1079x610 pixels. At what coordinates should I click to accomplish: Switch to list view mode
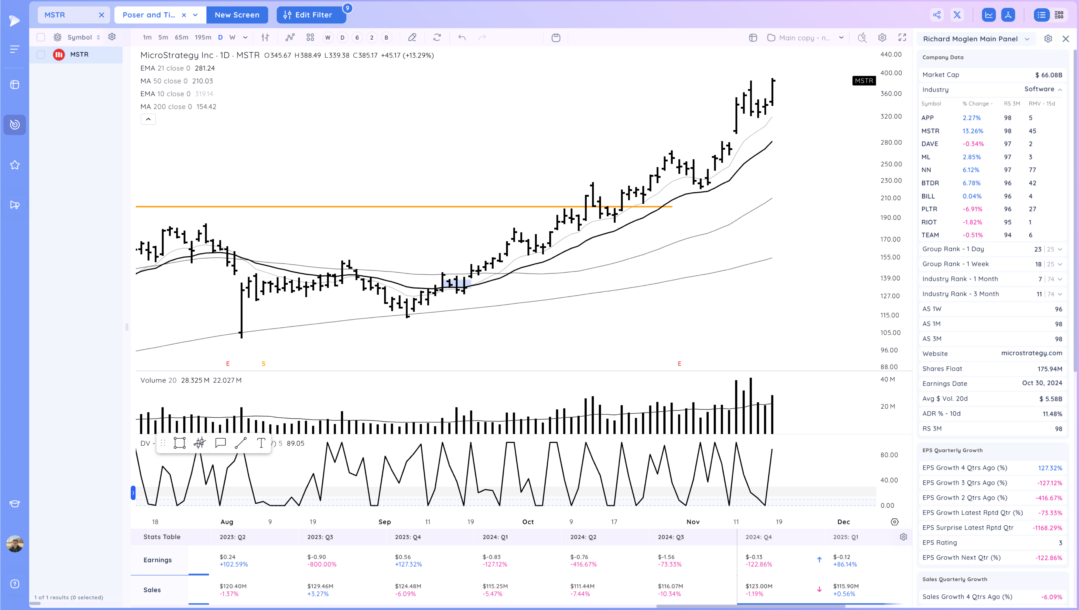(1041, 15)
